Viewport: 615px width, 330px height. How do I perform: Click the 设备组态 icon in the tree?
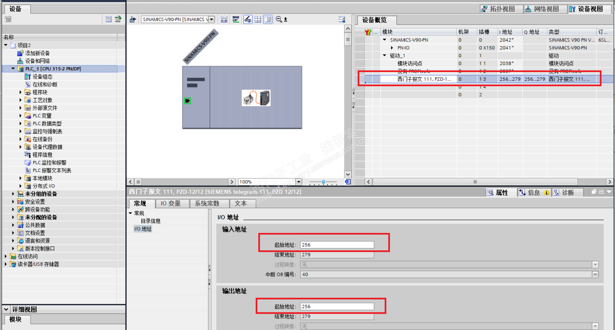pos(28,77)
